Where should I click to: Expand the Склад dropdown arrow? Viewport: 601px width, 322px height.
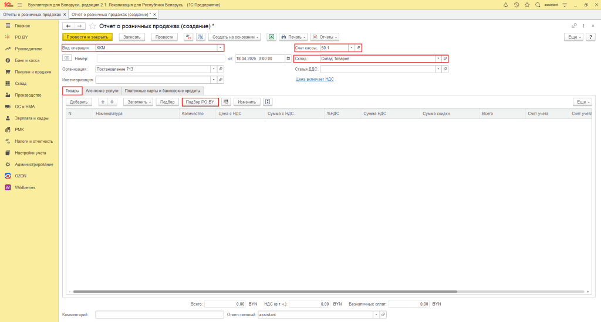click(438, 59)
